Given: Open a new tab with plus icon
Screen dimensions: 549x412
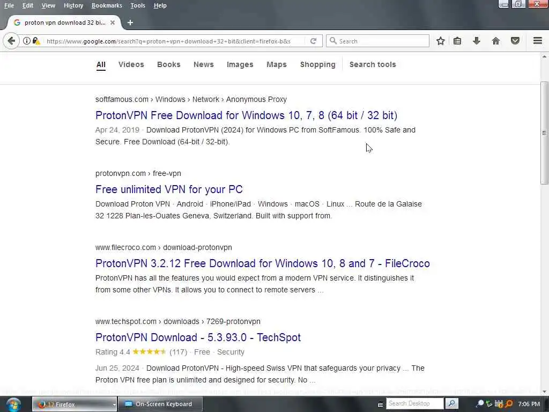Looking at the screenshot, I should 130,23.
